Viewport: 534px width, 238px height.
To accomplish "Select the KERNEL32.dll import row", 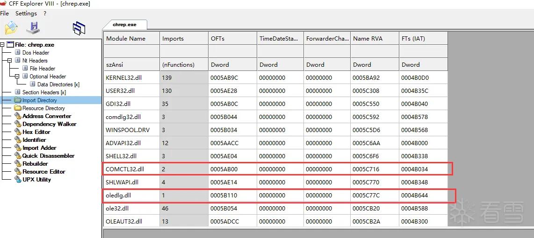I will (276, 77).
